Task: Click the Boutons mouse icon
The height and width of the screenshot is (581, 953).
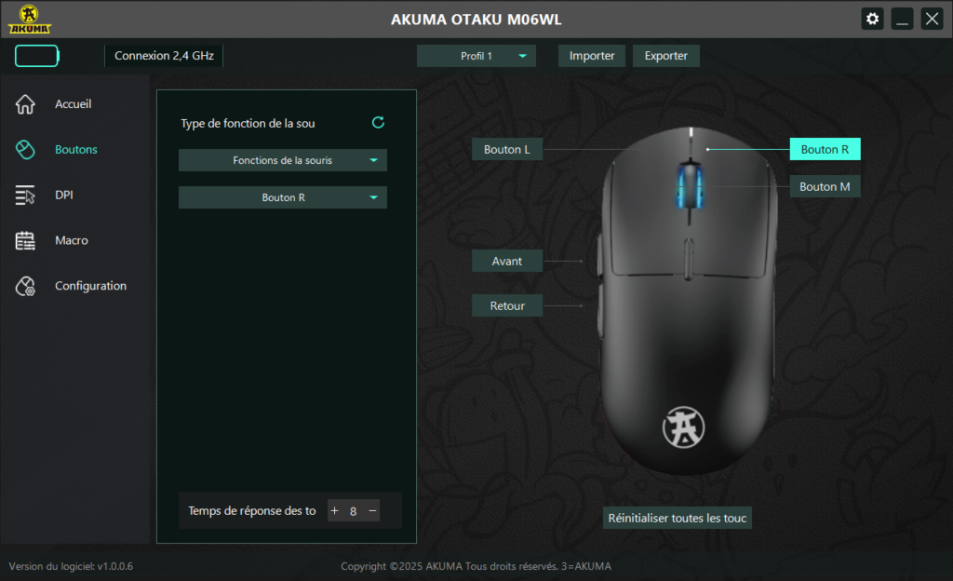Action: coord(25,150)
